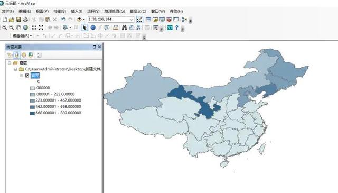
Task: Uncheck the layer visibility checkbox
Action: point(27,75)
